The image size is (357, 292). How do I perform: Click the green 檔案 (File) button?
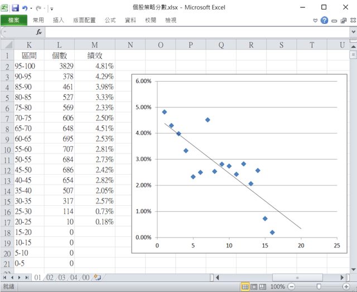coord(13,20)
